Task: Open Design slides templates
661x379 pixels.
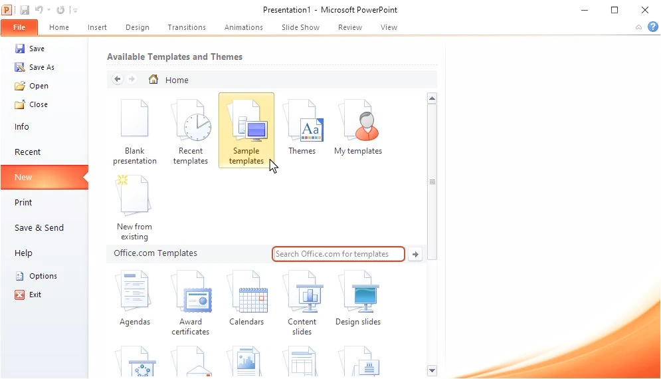Action: point(358,299)
